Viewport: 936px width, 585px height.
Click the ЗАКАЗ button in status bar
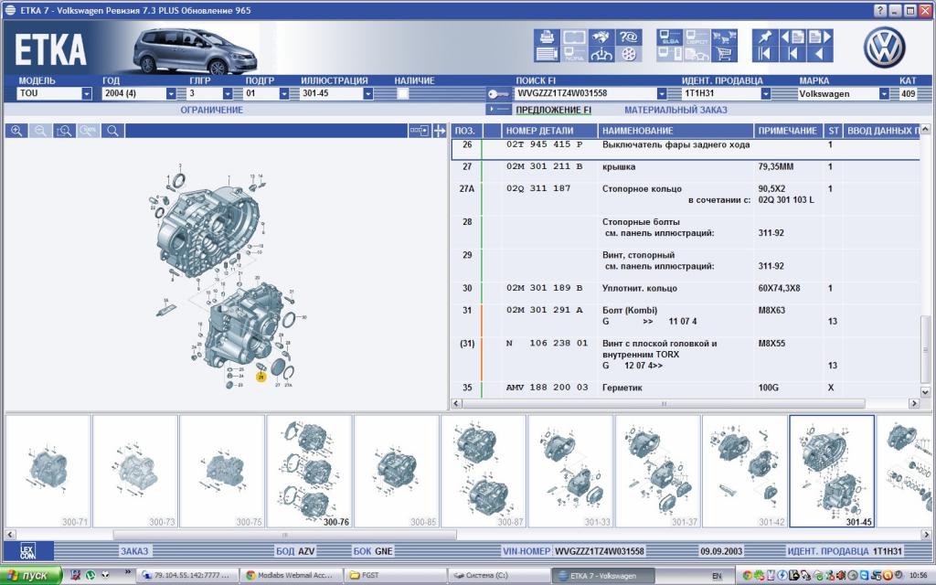coord(134,551)
